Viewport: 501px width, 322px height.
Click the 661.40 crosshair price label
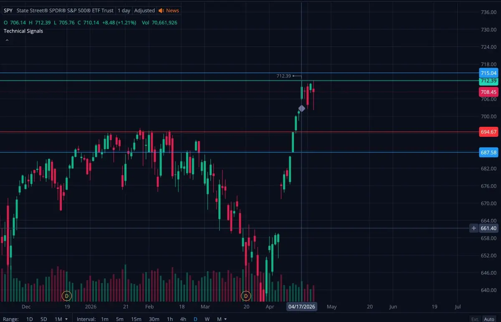tap(488, 228)
